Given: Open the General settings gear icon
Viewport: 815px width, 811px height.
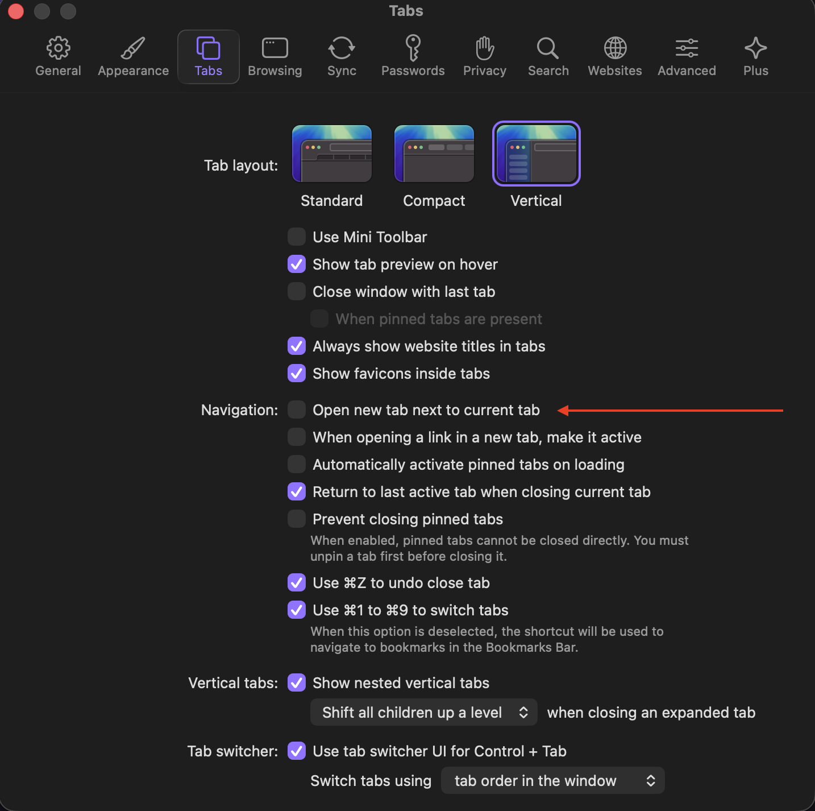Looking at the screenshot, I should [58, 56].
